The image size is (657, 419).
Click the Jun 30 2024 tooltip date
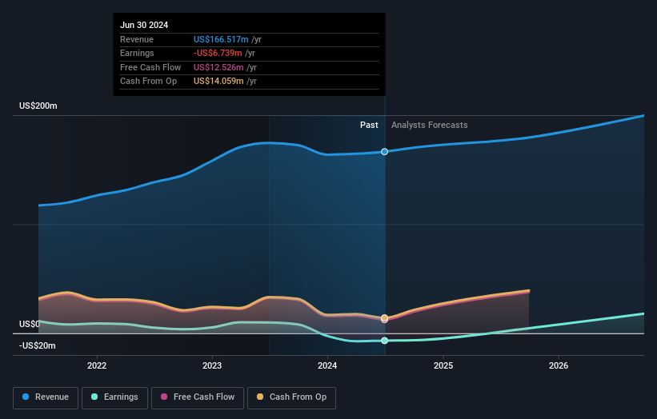pyautogui.click(x=144, y=25)
